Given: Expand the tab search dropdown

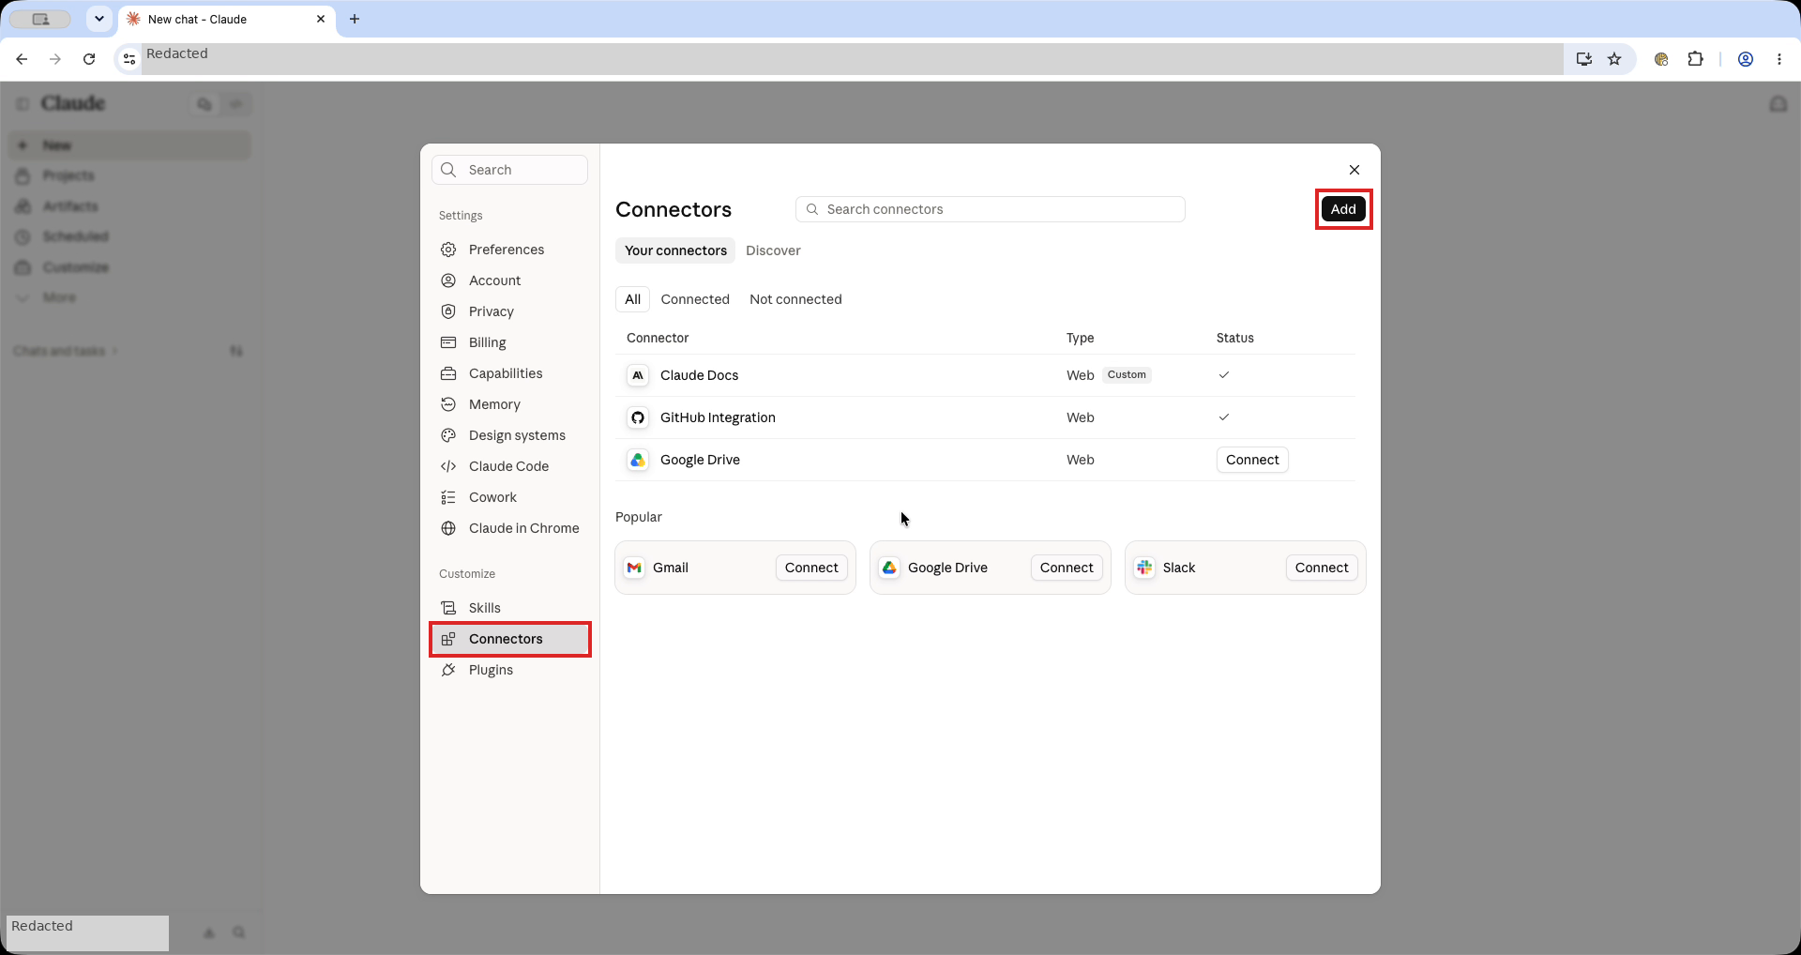Looking at the screenshot, I should pyautogui.click(x=98, y=19).
